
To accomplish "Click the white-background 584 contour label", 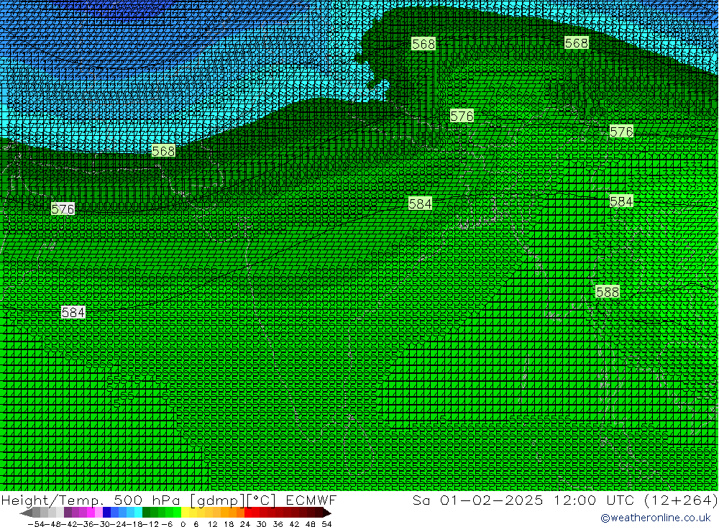I will [x=73, y=312].
